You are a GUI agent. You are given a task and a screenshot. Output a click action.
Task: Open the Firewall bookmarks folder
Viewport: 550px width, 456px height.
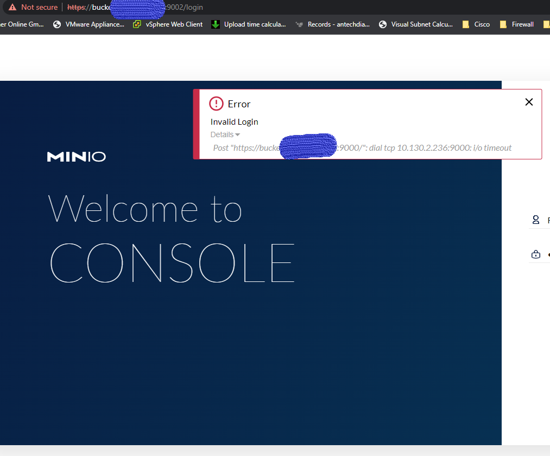tap(517, 24)
